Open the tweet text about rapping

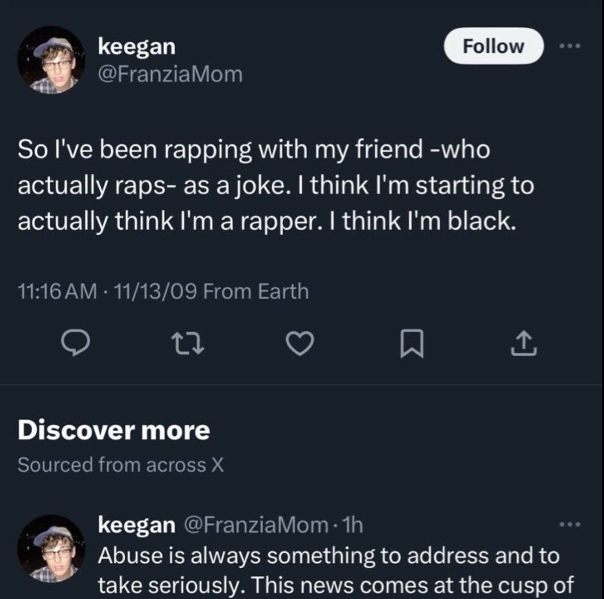[x=276, y=185]
